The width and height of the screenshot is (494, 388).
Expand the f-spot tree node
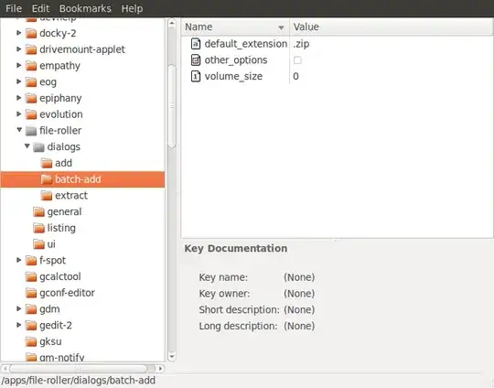point(18,260)
